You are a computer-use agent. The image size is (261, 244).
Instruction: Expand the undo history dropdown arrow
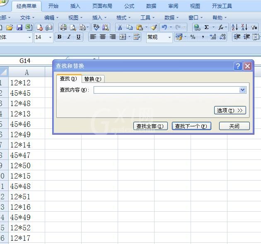coord(171,27)
